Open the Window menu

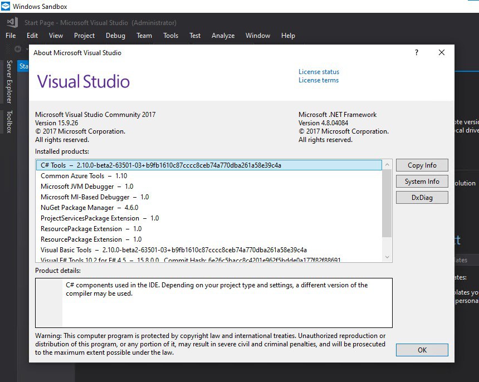coord(258,36)
